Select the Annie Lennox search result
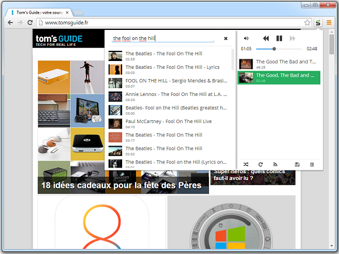339x254 pixels. pos(169,97)
